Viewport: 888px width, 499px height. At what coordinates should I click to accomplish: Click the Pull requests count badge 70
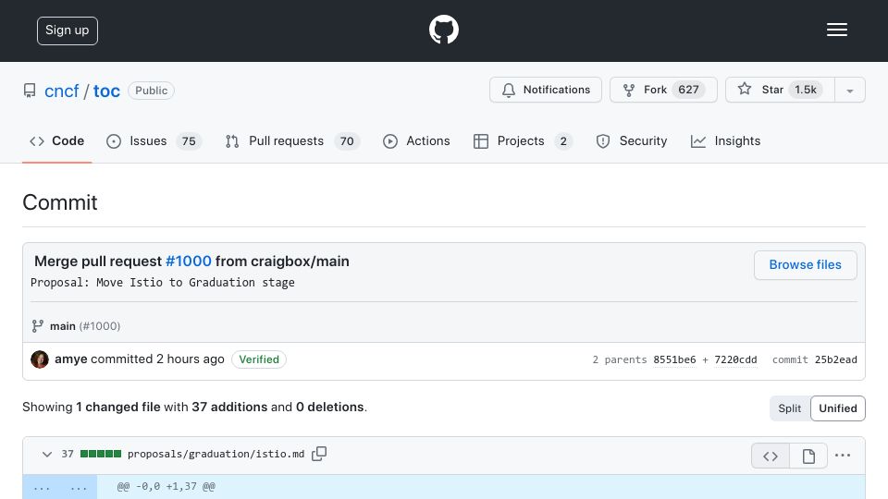(x=347, y=140)
